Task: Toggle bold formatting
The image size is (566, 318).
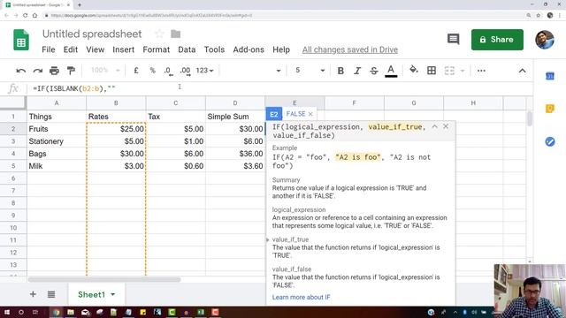Action: coord(340,71)
